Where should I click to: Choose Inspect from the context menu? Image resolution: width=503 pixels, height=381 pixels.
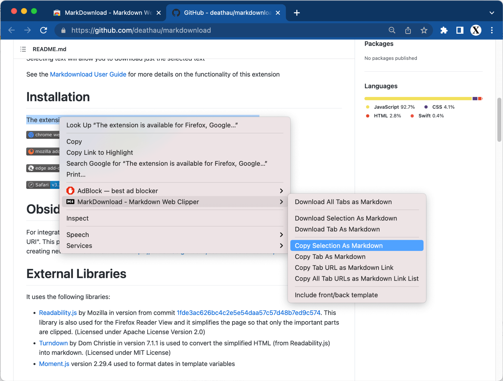[x=175, y=218]
